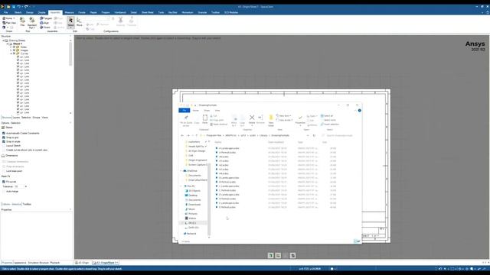This screenshot has width=490, height=275.
Task: Sort by Date modified column header
Action: (276, 142)
